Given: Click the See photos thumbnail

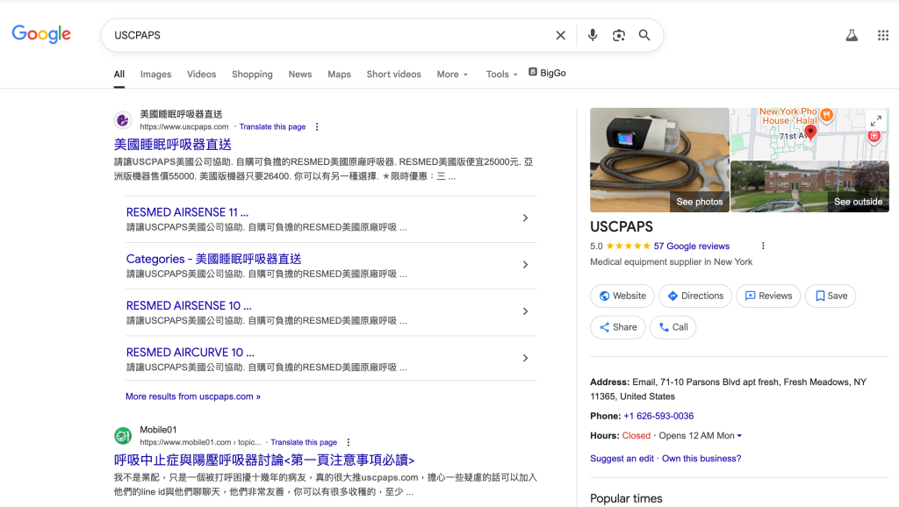Looking at the screenshot, I should (x=659, y=160).
